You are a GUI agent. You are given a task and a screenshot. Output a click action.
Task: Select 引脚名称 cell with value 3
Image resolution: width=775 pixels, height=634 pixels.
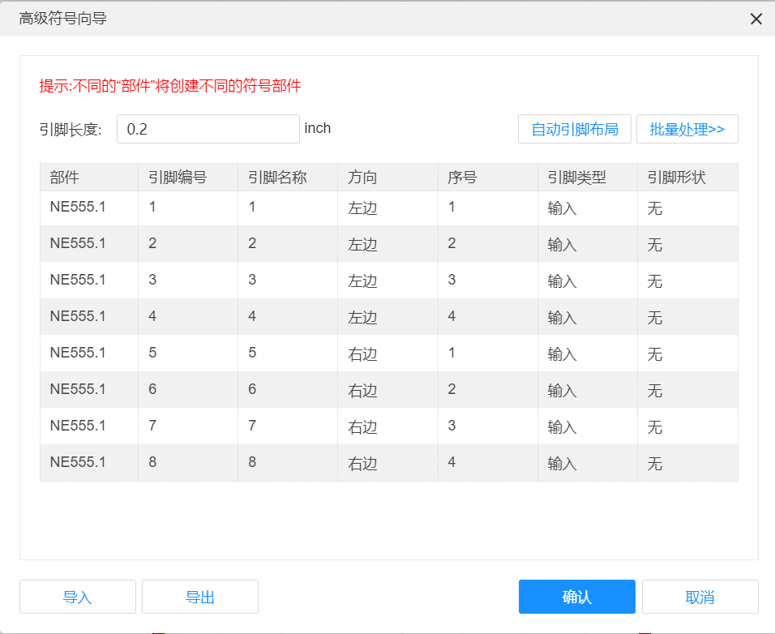tap(288, 281)
